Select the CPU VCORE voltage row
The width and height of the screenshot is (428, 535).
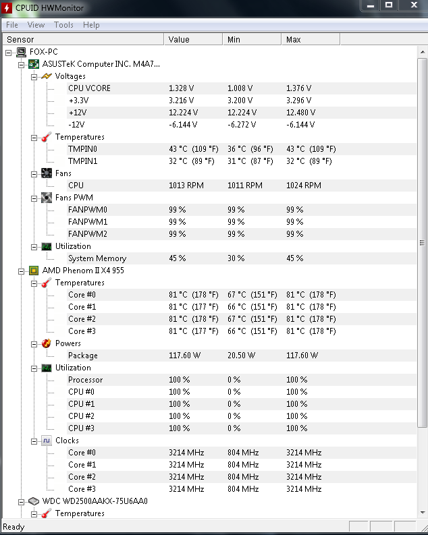click(x=89, y=88)
